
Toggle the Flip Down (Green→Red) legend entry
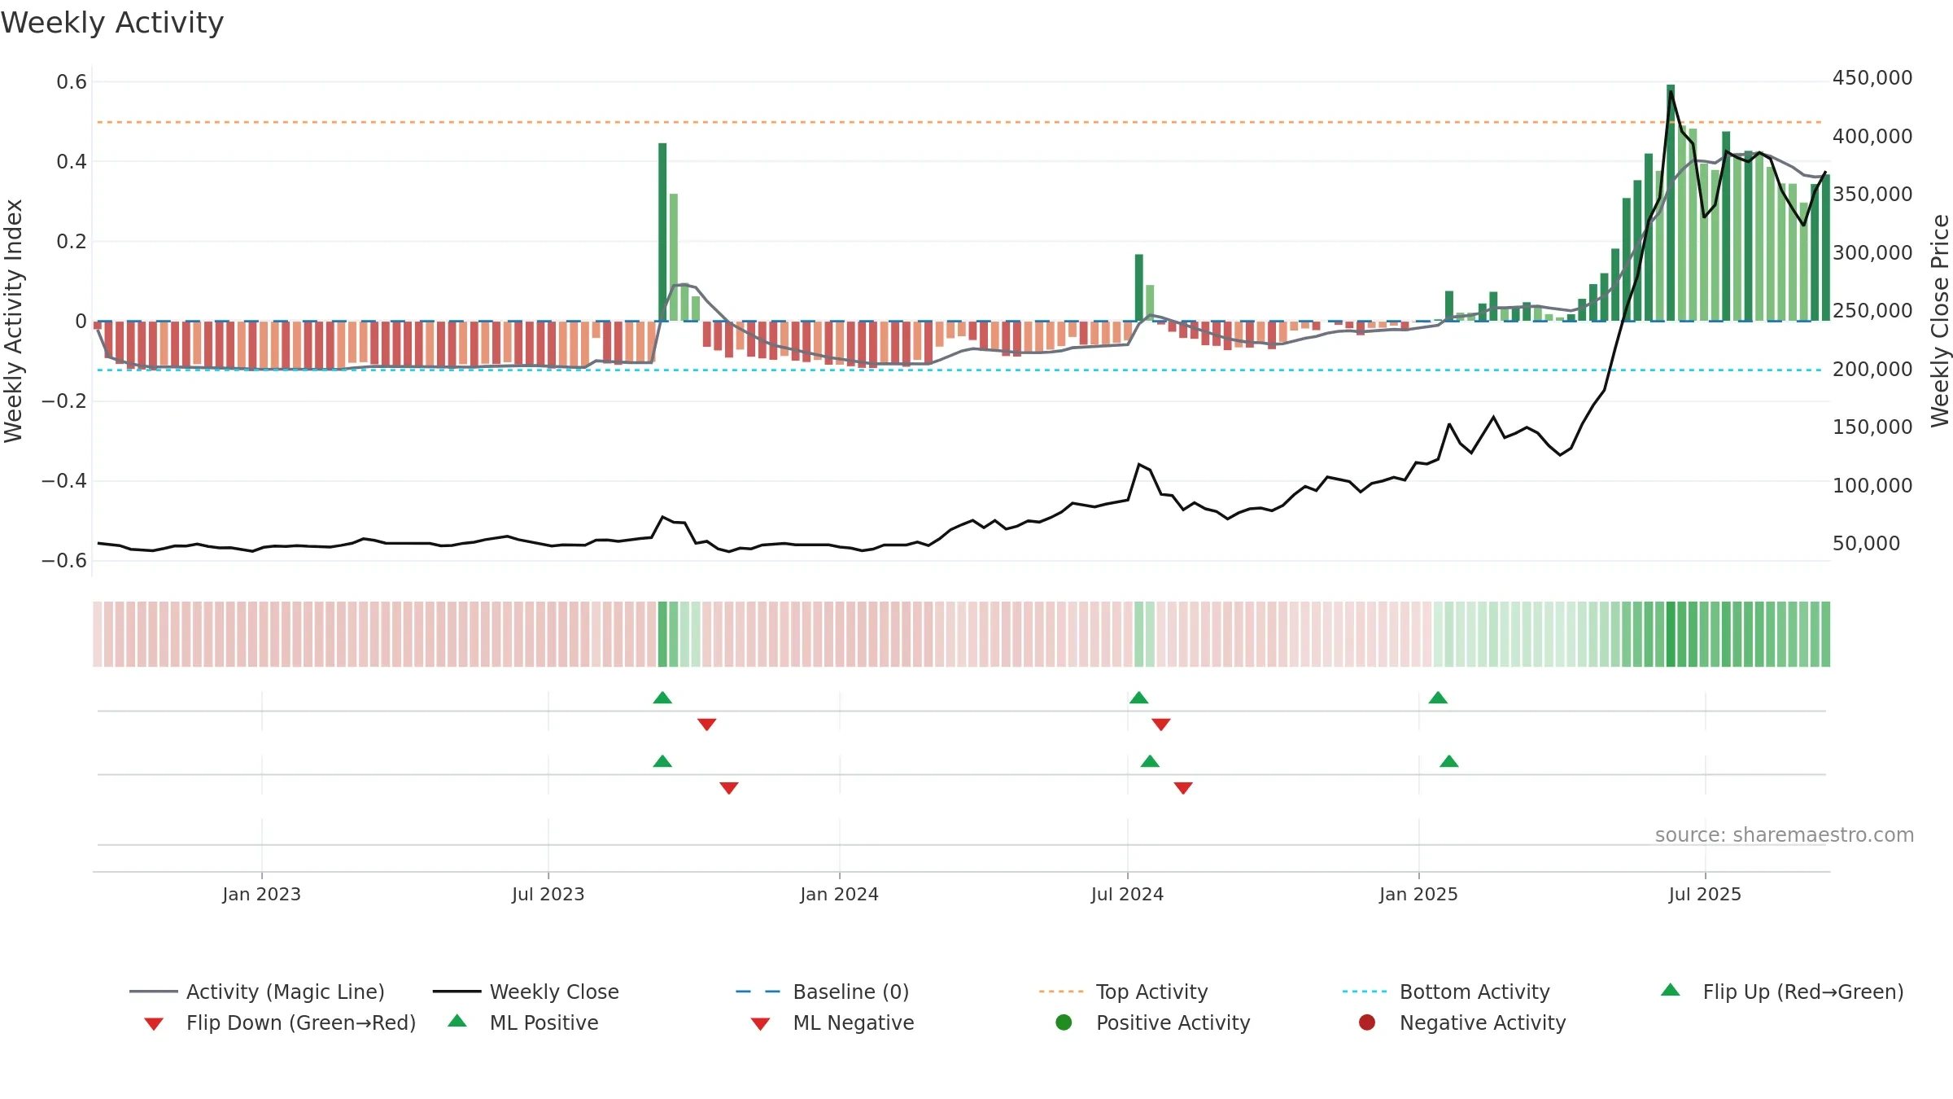coord(279,1022)
